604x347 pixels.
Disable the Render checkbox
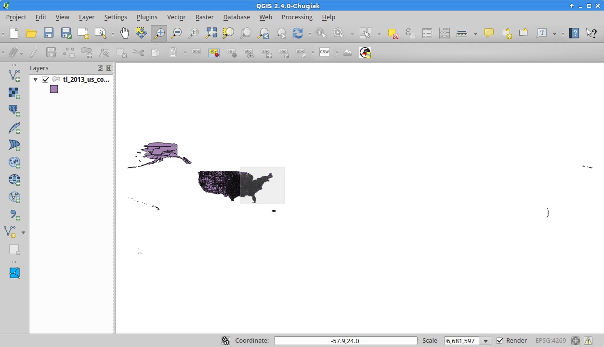[500, 341]
